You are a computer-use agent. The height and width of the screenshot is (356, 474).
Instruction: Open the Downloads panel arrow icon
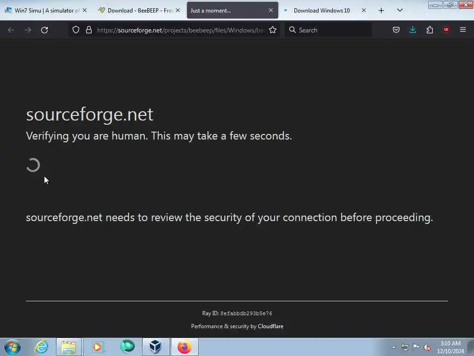point(412,30)
